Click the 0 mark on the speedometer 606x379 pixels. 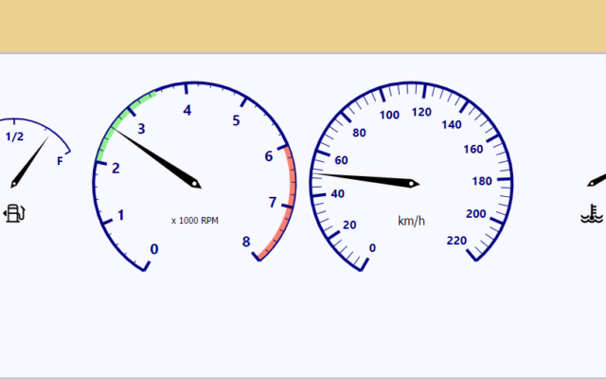[x=372, y=248]
